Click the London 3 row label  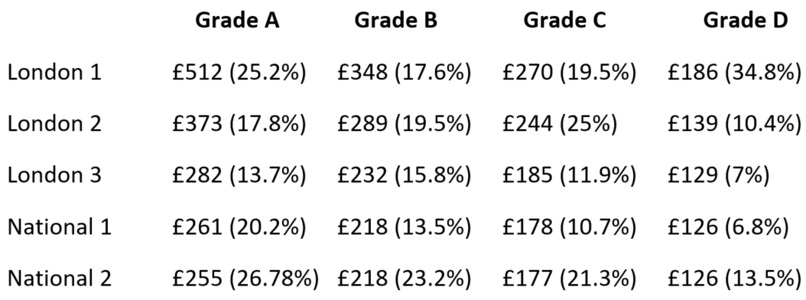pos(54,175)
